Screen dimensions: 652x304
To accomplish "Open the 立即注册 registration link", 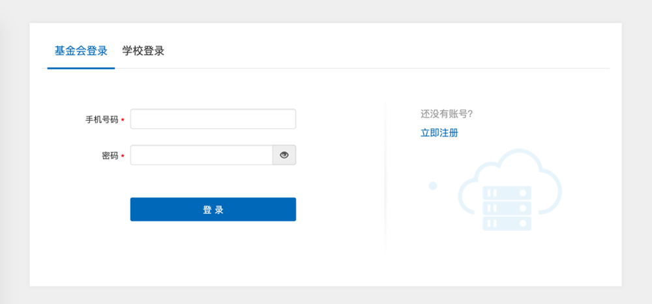I will (x=439, y=133).
